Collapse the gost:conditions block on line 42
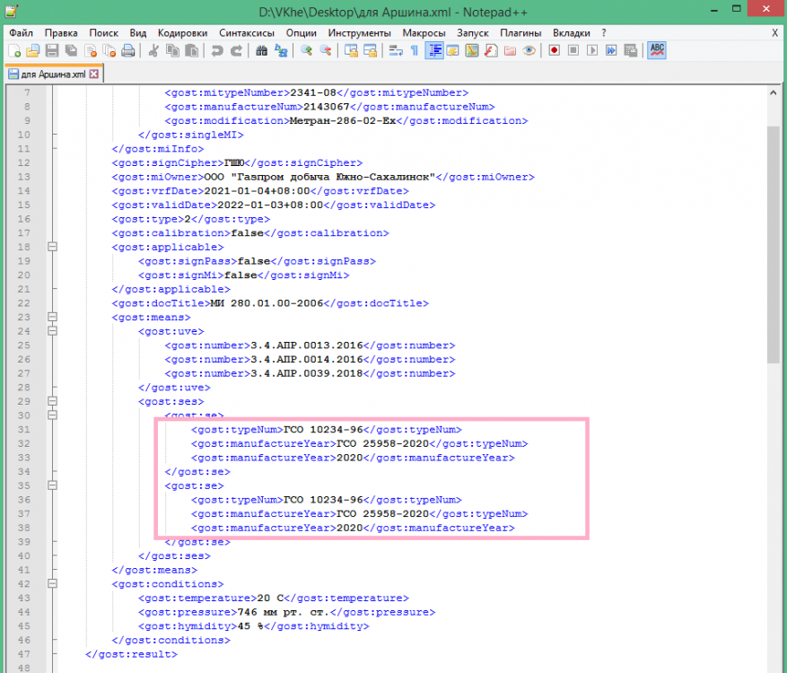 point(52,584)
